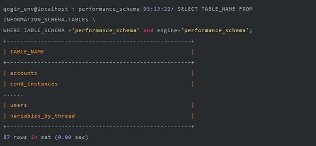Click the WHERE keyword

pos(12,30)
